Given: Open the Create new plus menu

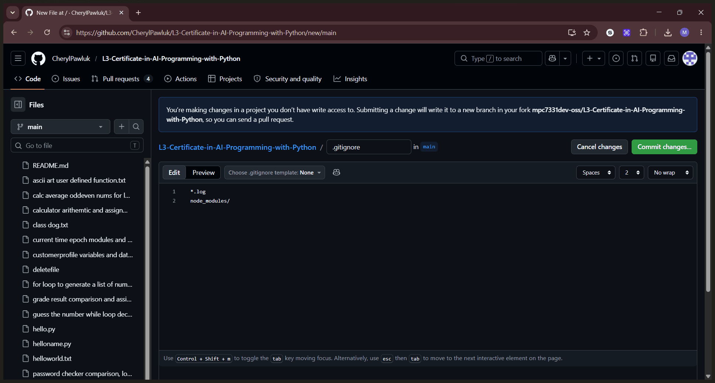Looking at the screenshot, I should 594,58.
